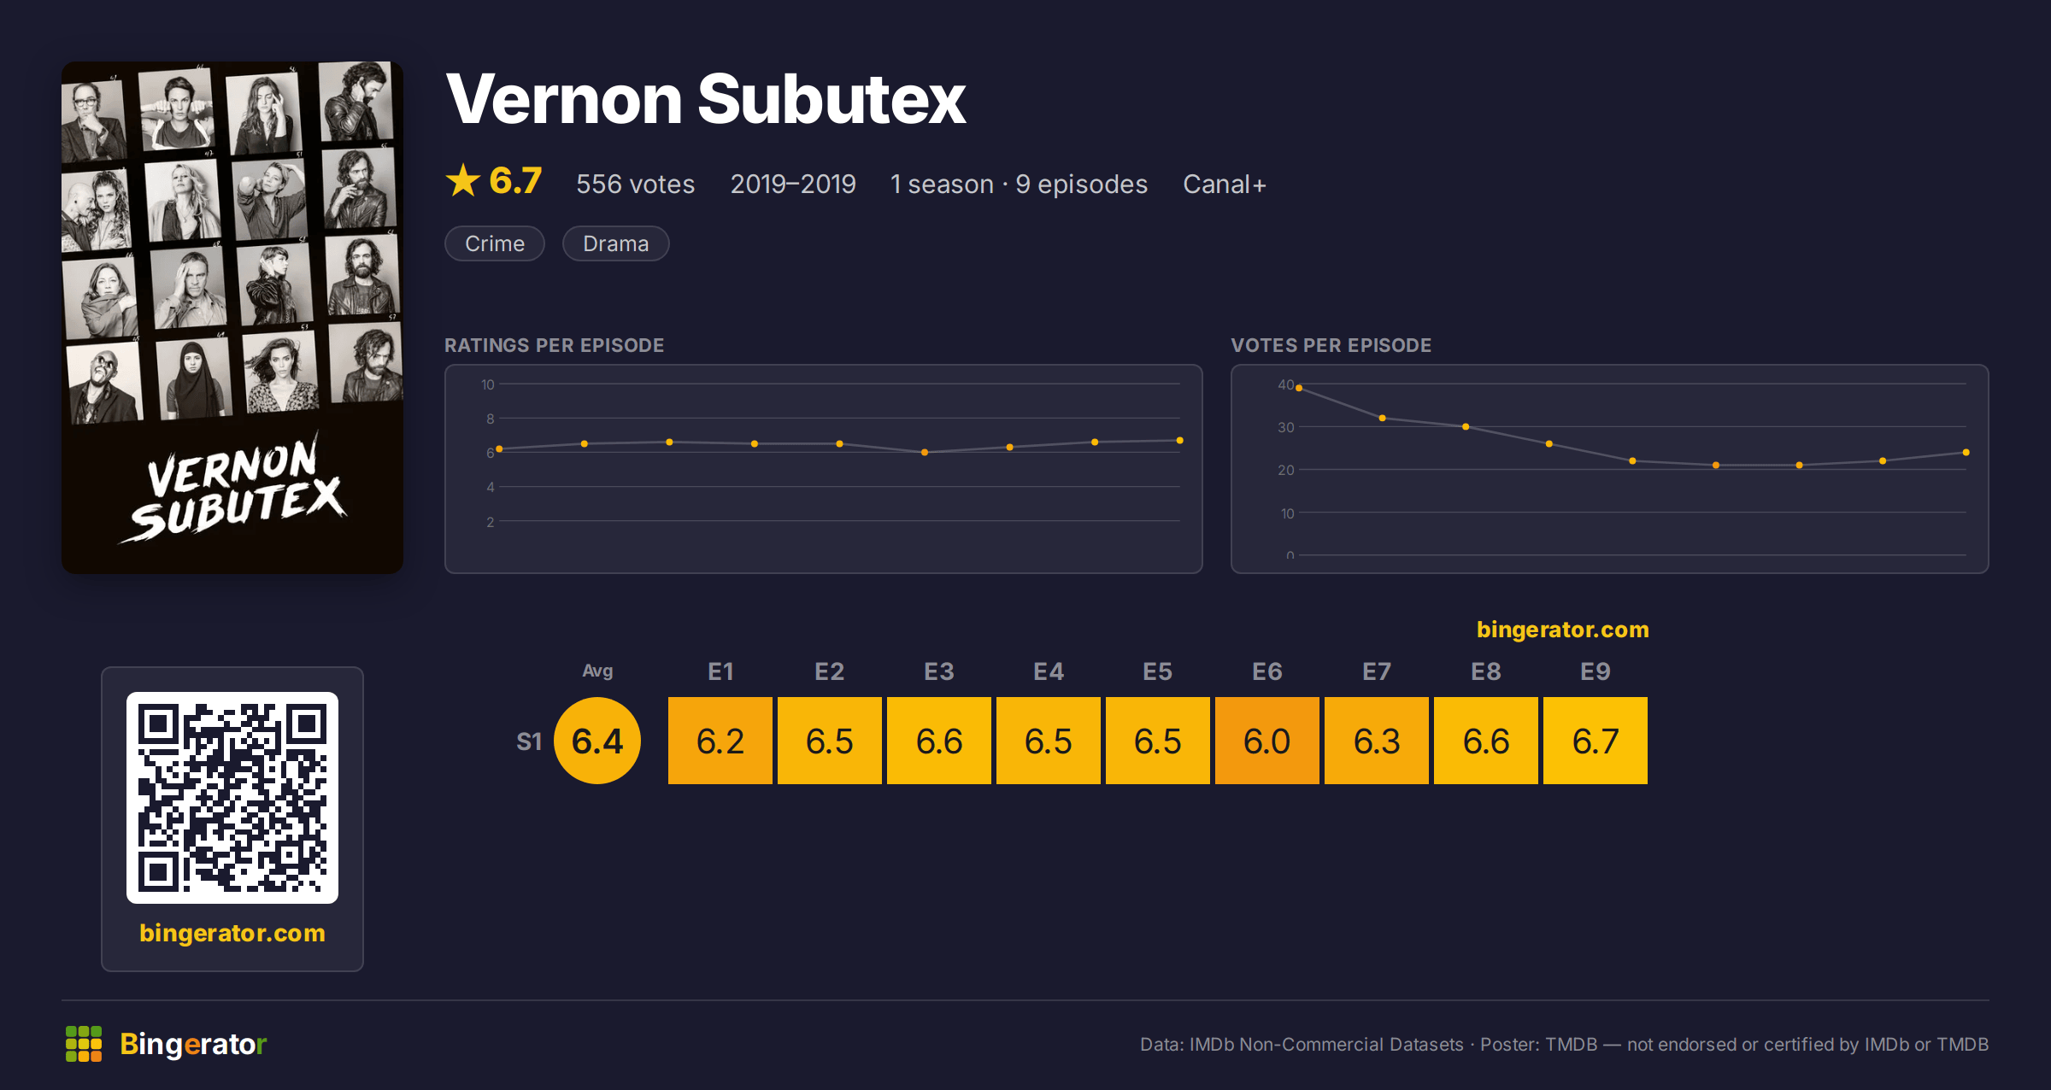Open bingerator.com link above episode grid
The width and height of the screenshot is (2051, 1090).
tap(1563, 630)
